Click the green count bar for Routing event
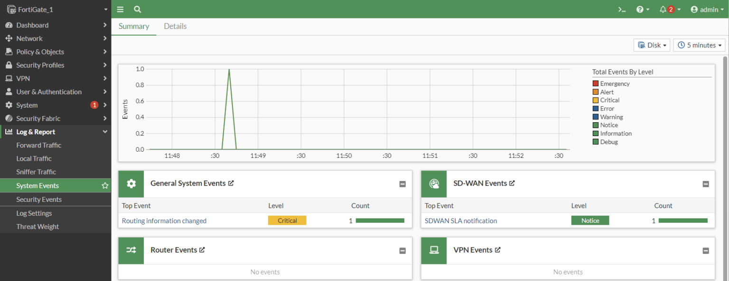 point(380,220)
